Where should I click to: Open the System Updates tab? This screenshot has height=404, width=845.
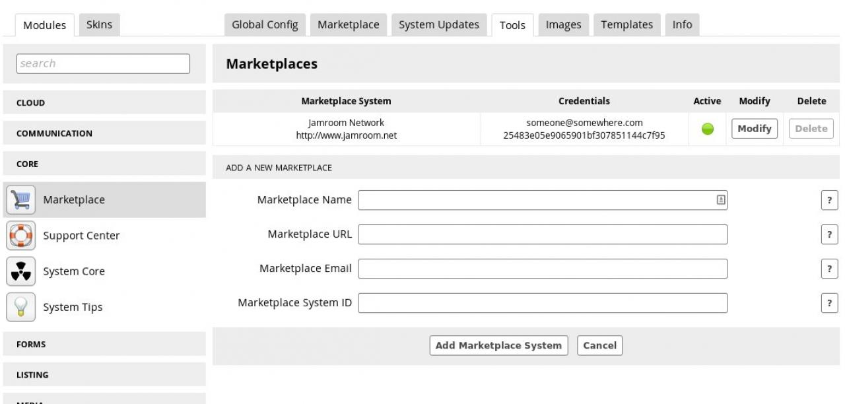pyautogui.click(x=439, y=25)
